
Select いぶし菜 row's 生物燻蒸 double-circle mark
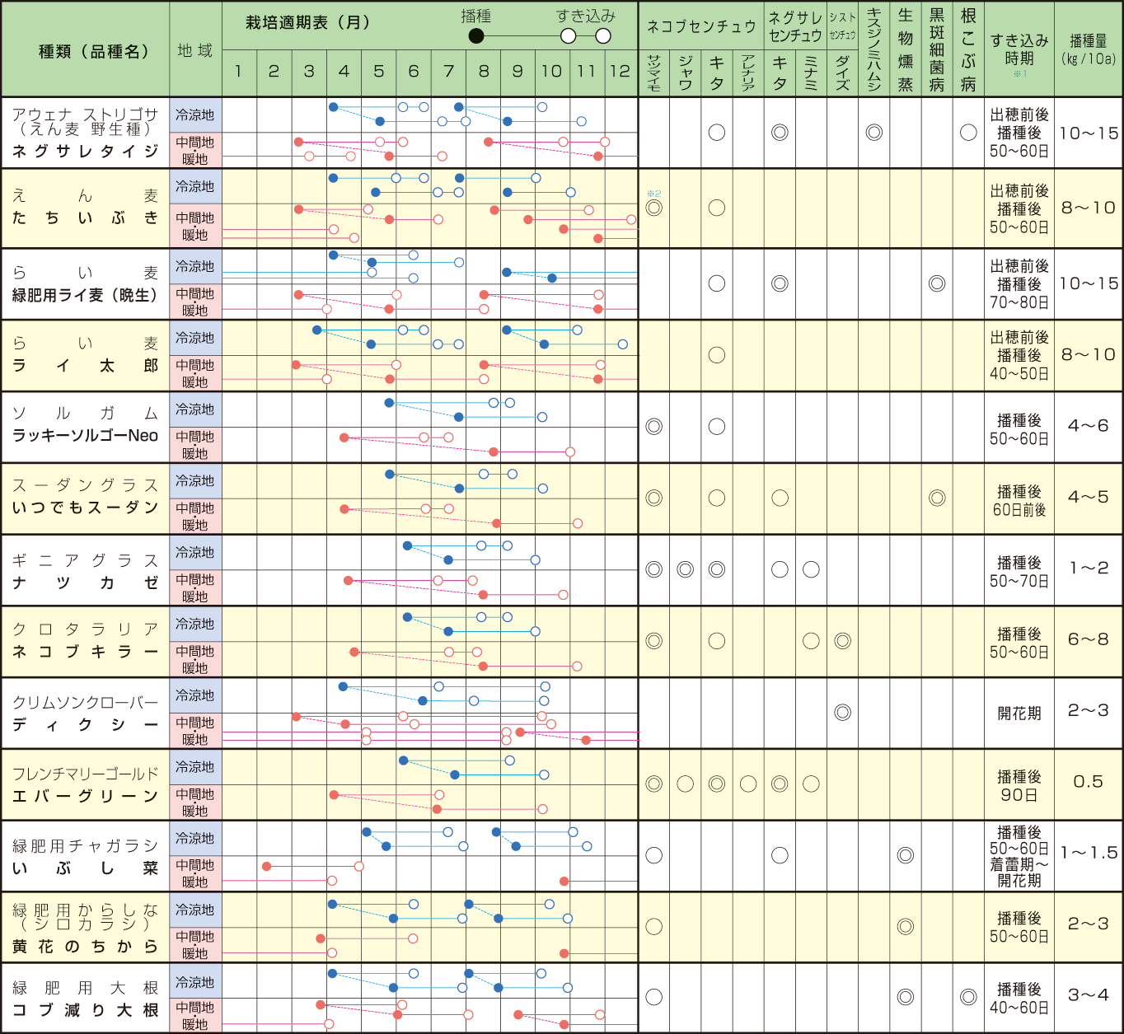pyautogui.click(x=906, y=855)
